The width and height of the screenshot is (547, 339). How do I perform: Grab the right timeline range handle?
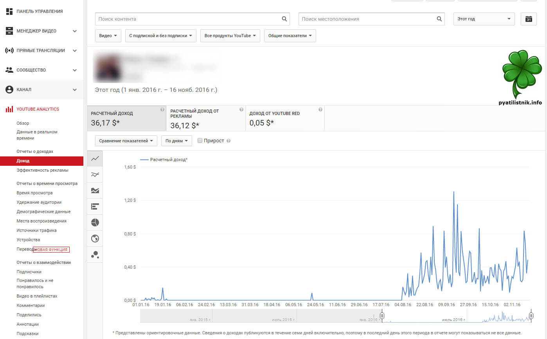tap(531, 316)
